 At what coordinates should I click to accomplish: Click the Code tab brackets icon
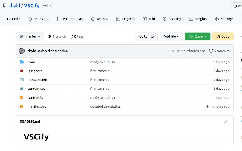pos(9,19)
